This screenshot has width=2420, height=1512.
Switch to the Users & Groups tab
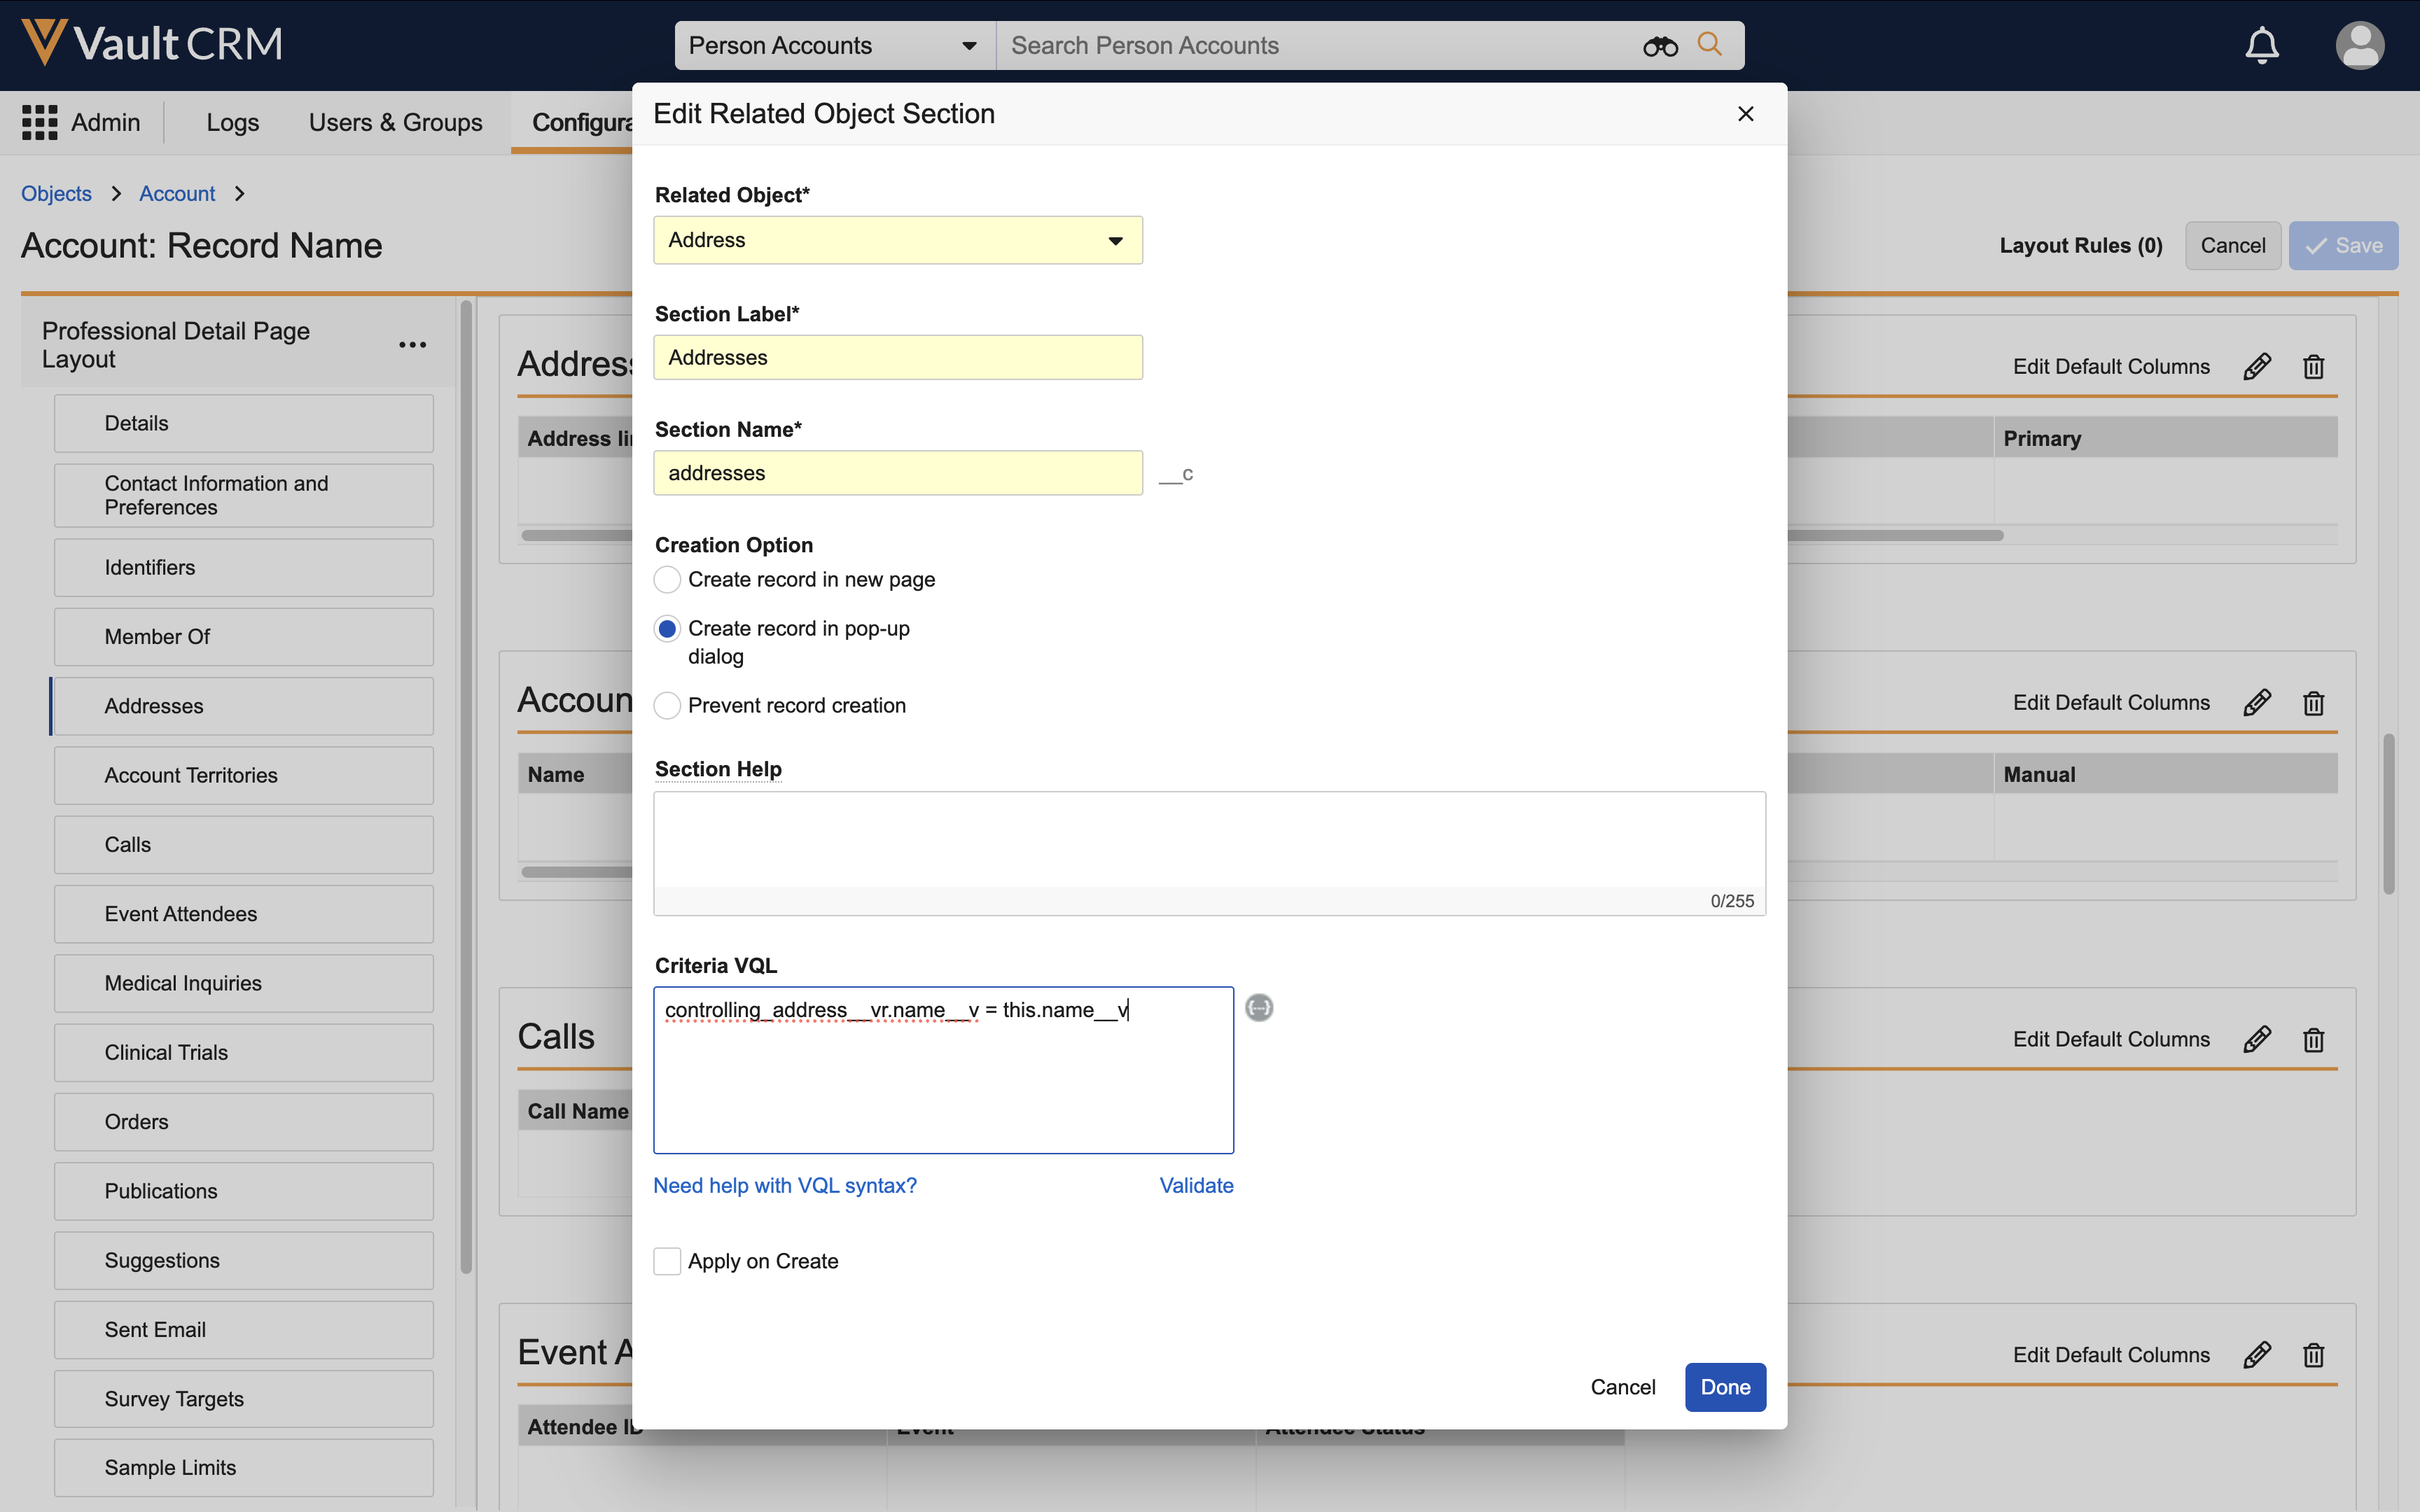point(395,122)
